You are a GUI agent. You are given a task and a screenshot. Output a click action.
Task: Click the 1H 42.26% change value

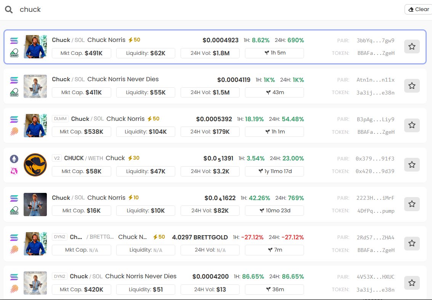point(259,198)
